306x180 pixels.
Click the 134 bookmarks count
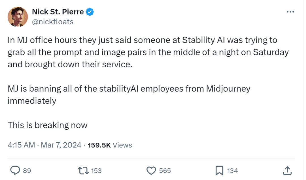(x=233, y=171)
